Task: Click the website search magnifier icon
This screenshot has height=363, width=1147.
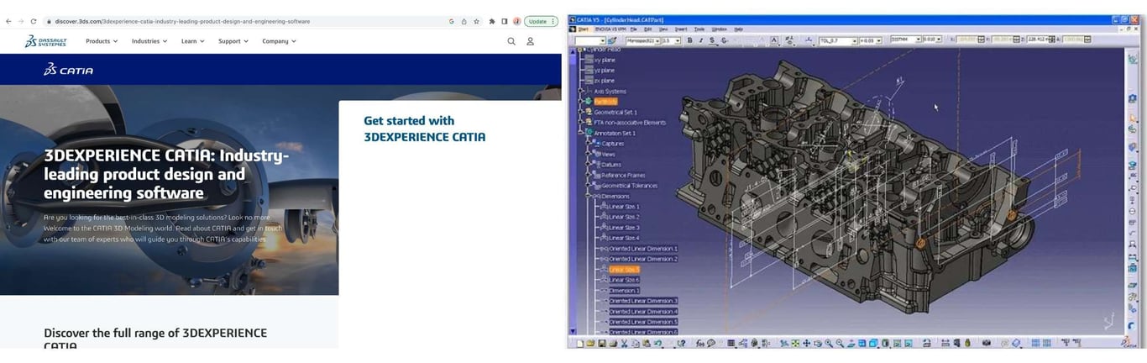Action: [x=511, y=41]
